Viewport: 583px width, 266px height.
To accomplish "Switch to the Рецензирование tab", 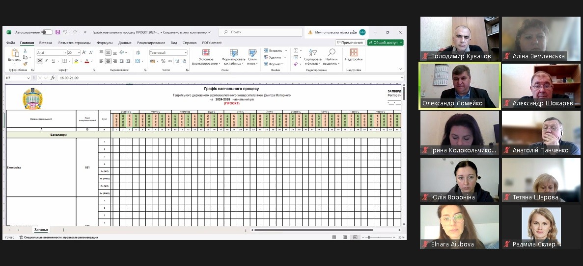I will coord(151,43).
